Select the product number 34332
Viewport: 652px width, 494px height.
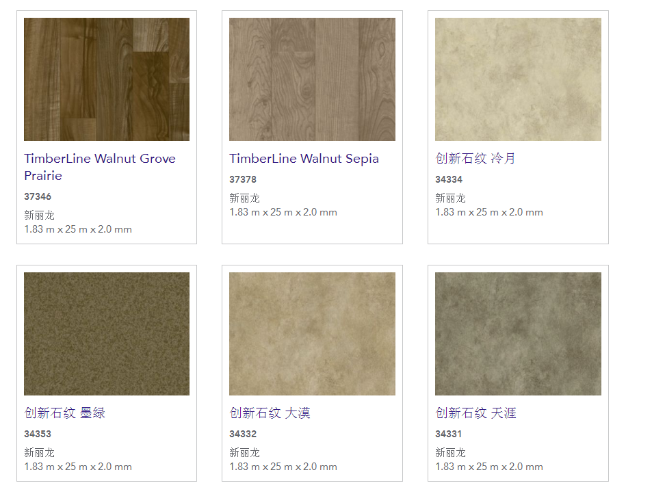243,434
